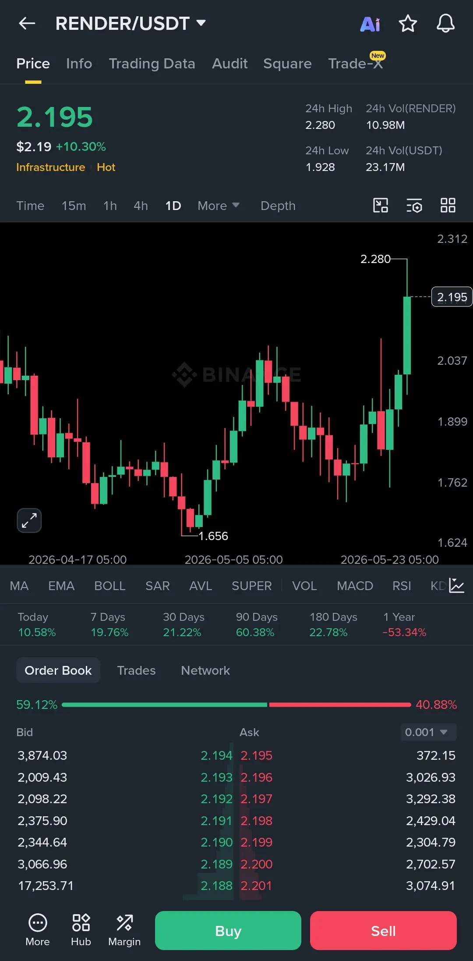Tap bid amount 17,253.71
This screenshot has height=961, width=473.
46,886
